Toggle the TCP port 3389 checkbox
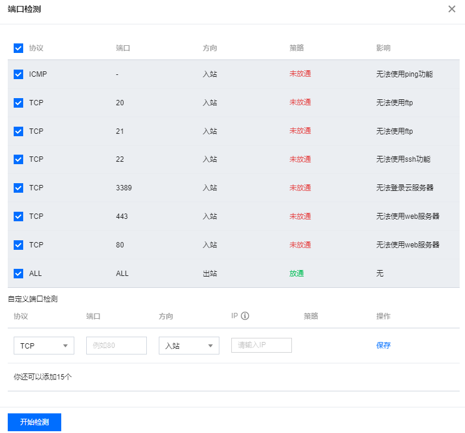 coord(18,188)
